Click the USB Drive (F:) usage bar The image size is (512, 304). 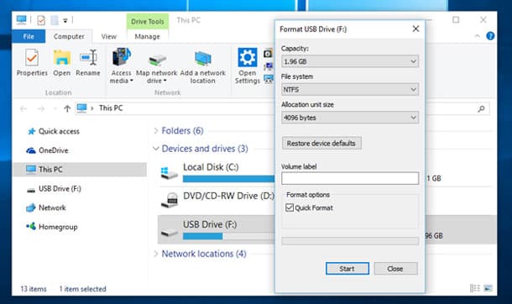[x=228, y=236]
